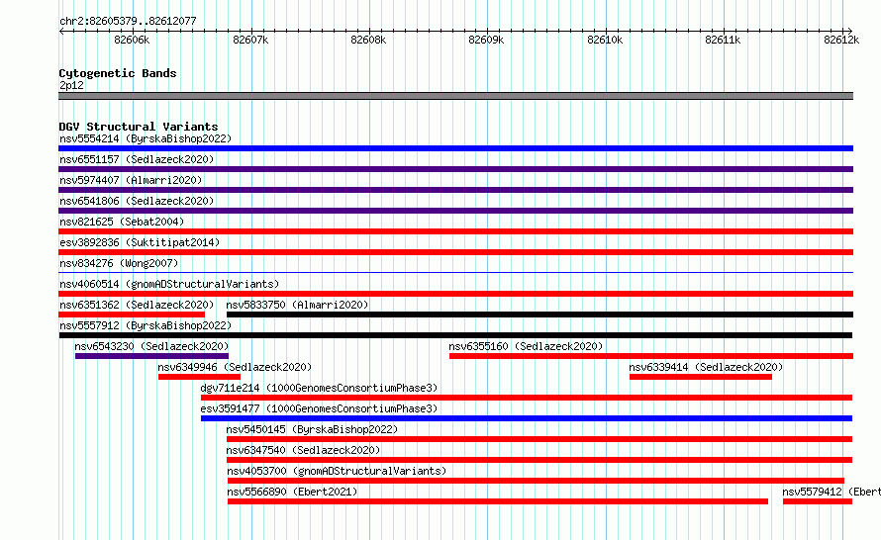
Task: Open esv3892836 (Suktitipat2014) variant
Action: tap(140, 242)
